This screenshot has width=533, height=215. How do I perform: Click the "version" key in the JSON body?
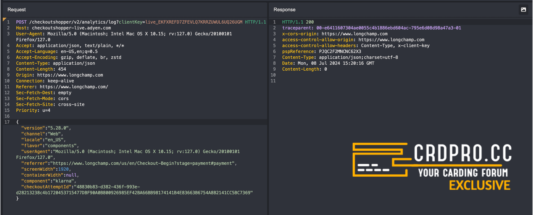(33, 128)
